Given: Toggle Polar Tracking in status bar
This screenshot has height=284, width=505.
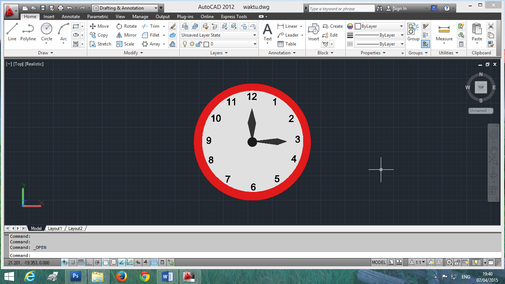Looking at the screenshot, I should coord(97,263).
